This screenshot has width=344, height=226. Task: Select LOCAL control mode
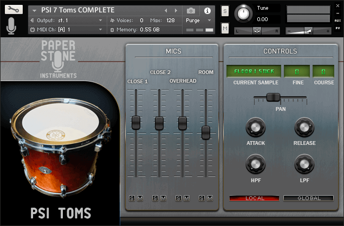pos(254,198)
